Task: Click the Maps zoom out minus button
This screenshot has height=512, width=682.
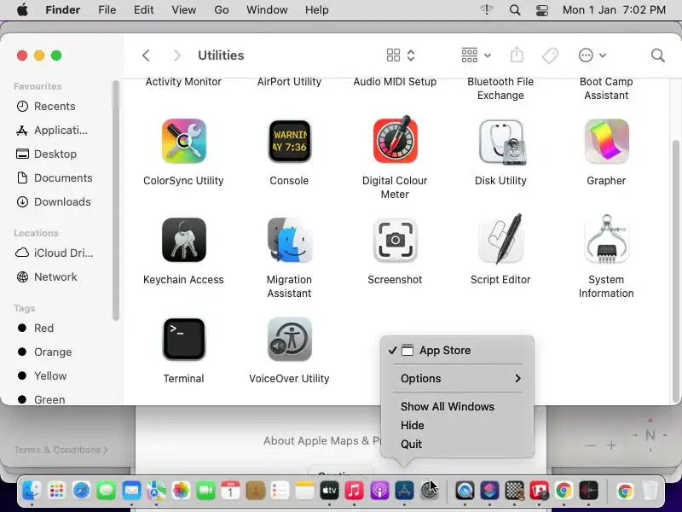Action: pyautogui.click(x=591, y=445)
